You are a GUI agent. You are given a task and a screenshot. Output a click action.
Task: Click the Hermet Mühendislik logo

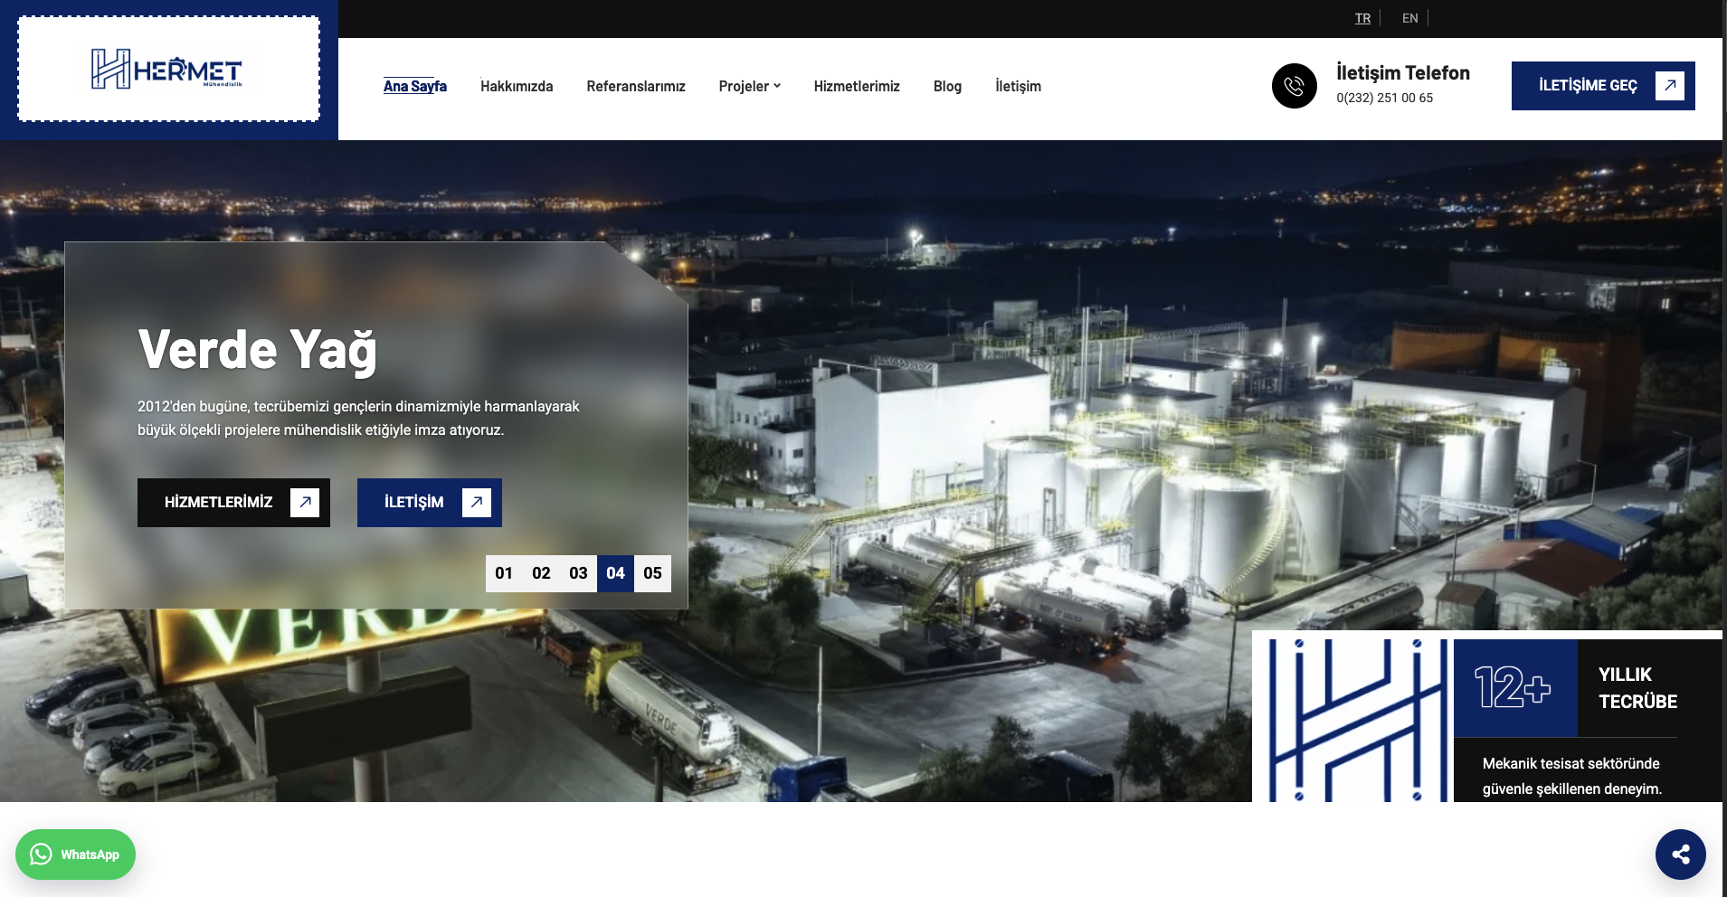click(167, 70)
